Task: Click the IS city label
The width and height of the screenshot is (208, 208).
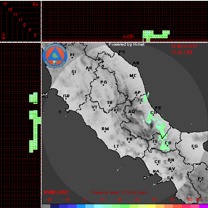Action: pyautogui.click(x=155, y=141)
